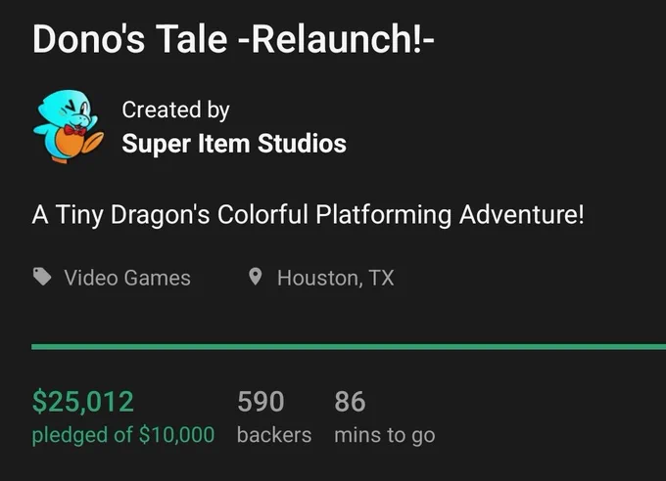666x481 pixels.
Task: Open Super Item Studios creator profile
Action: 234,144
